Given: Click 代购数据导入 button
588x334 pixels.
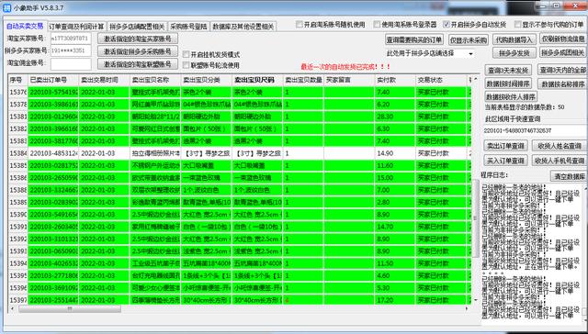Looking at the screenshot, I should (514, 39).
